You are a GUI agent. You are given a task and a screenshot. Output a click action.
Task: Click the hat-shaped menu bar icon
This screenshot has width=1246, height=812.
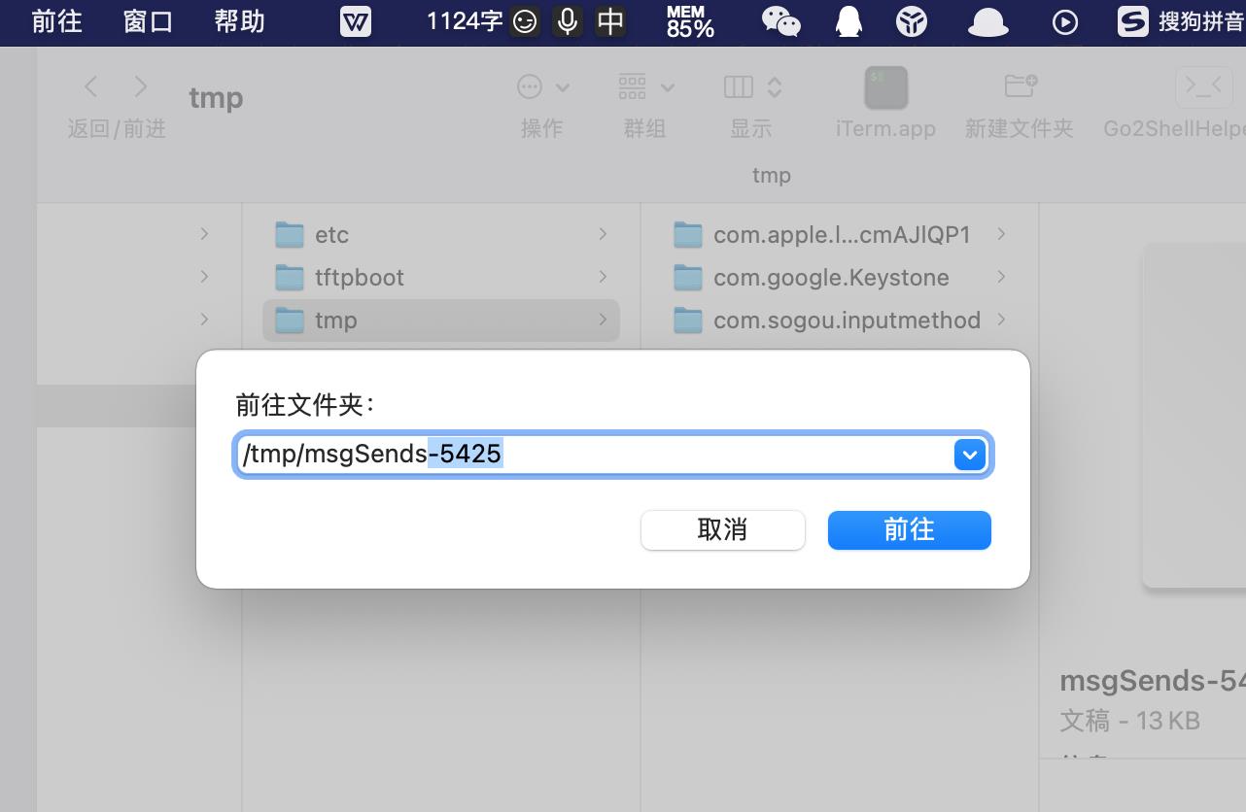point(987,21)
